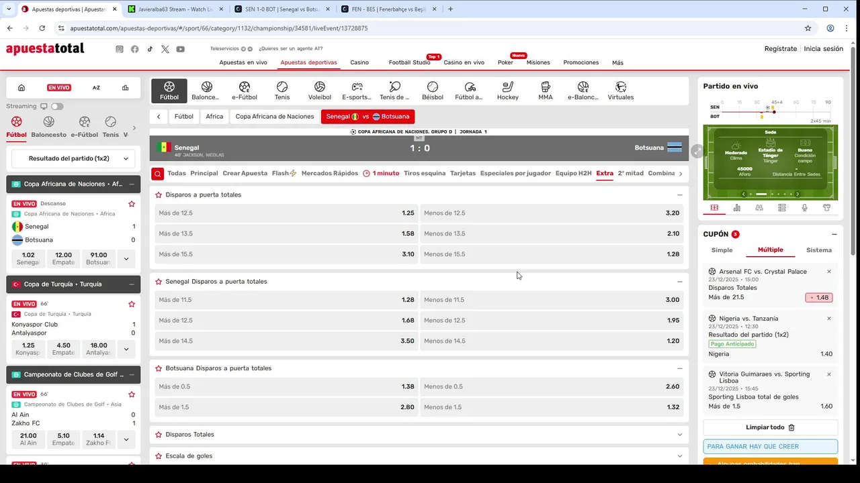Show pitch view in live match widget
860x483 pixels.
pyautogui.click(x=714, y=208)
